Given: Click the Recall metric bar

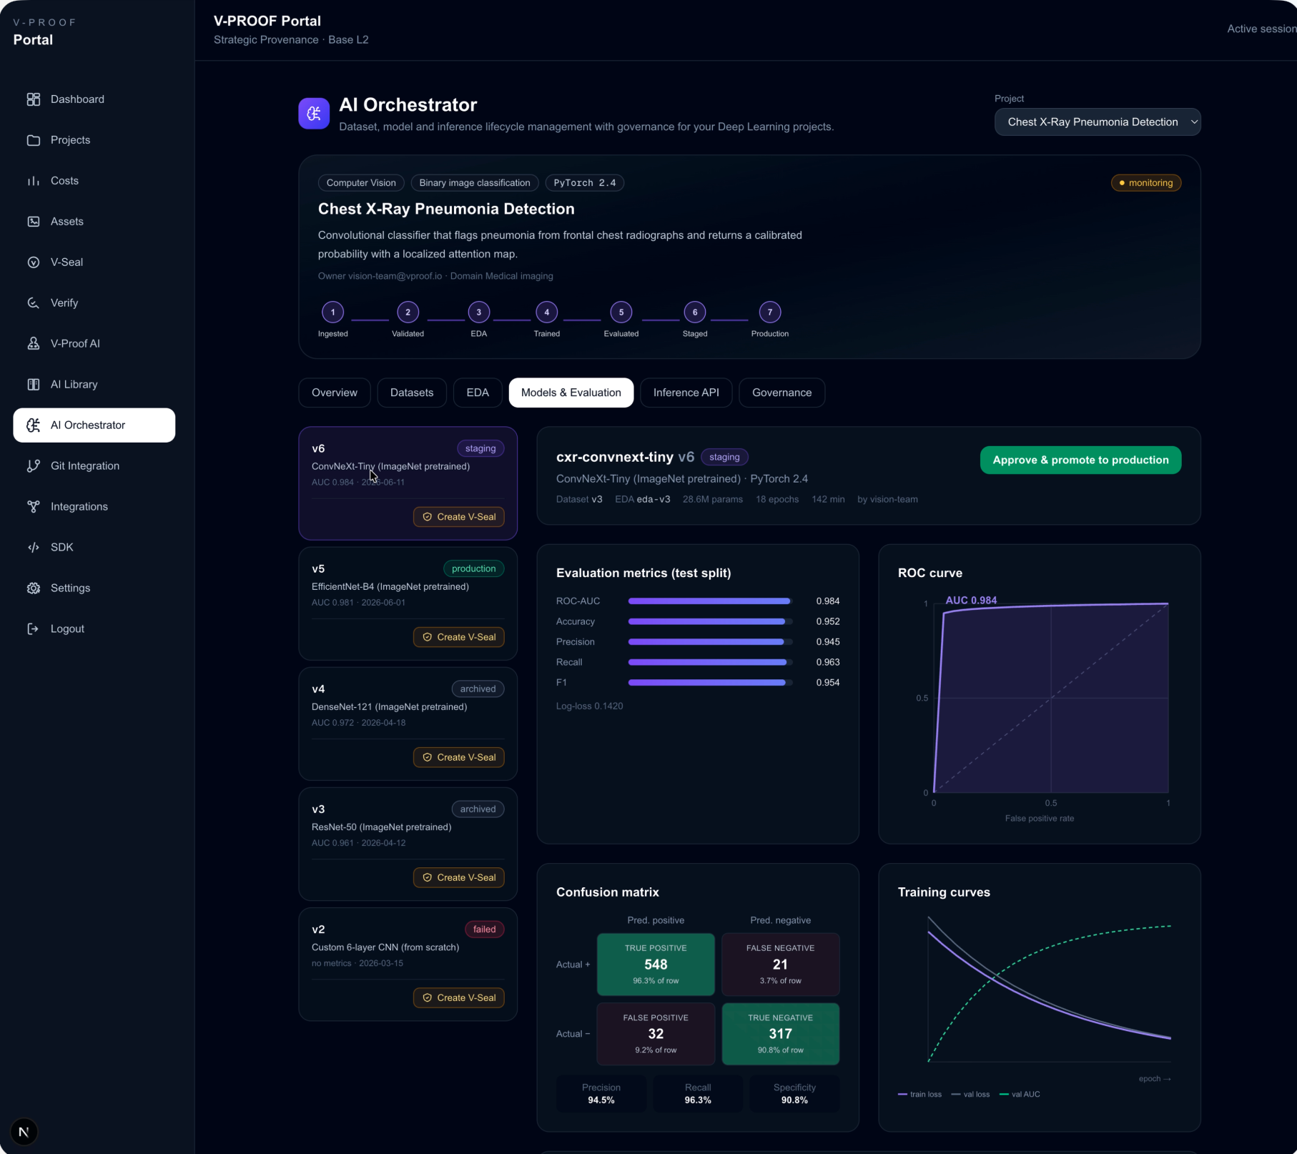Looking at the screenshot, I should [x=710, y=663].
